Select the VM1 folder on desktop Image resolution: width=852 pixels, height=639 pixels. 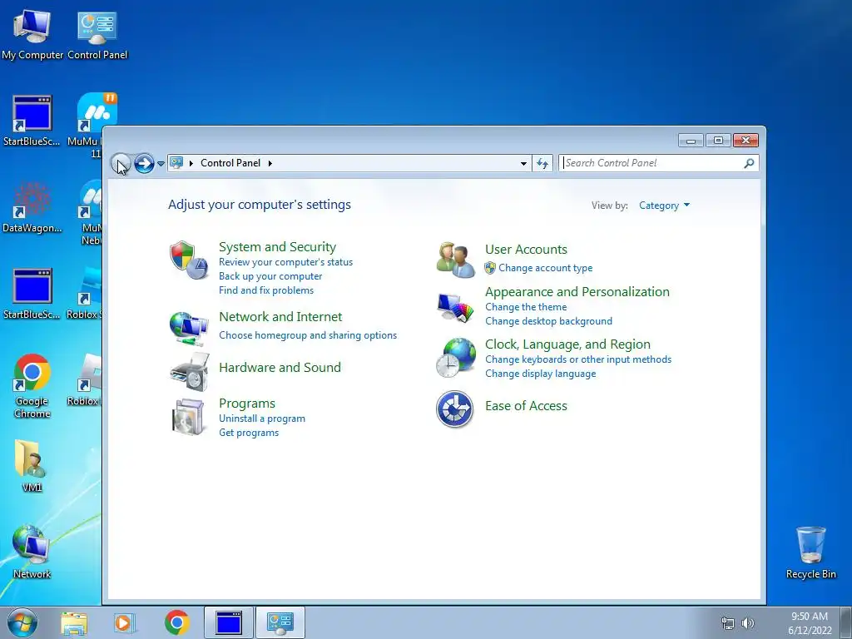point(32,466)
